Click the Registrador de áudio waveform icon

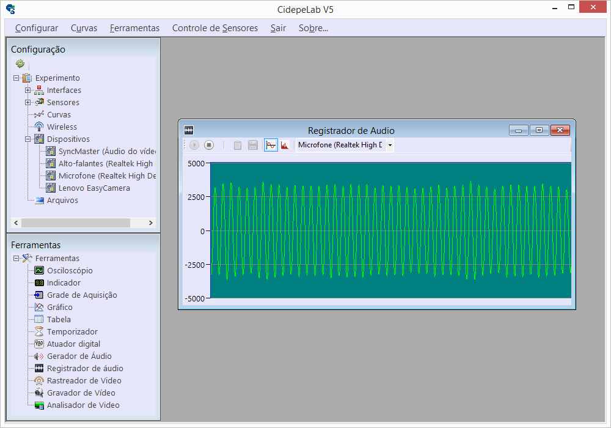(39, 368)
